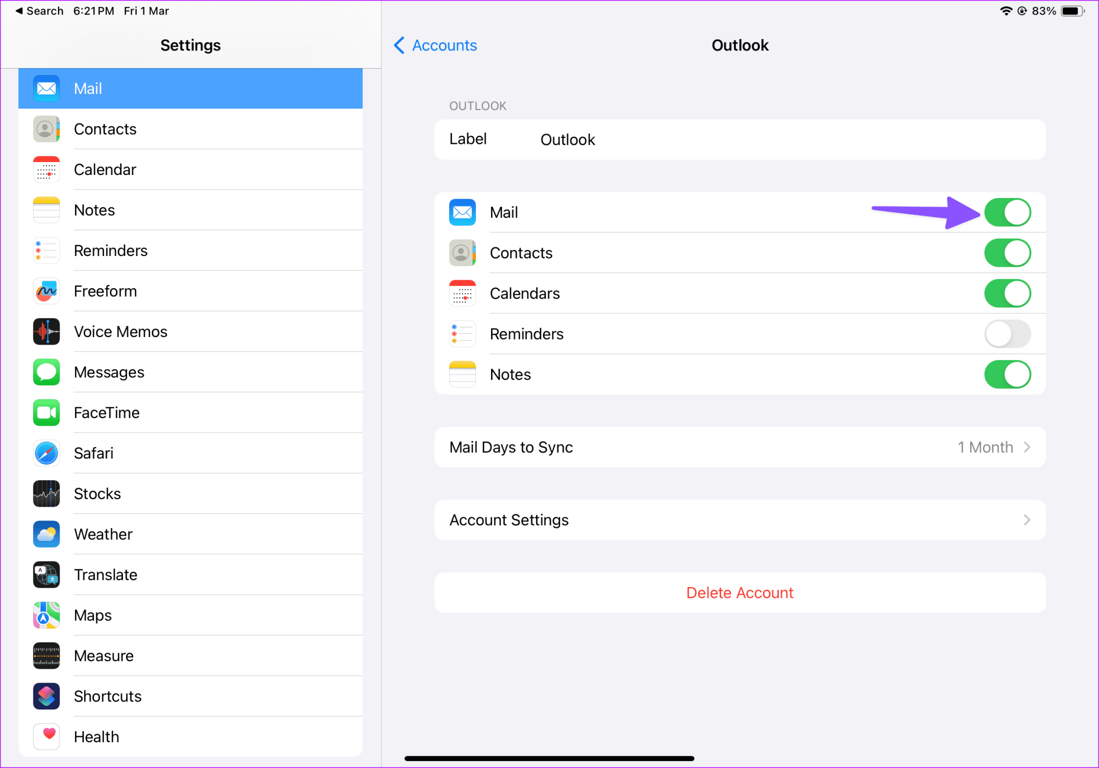
Task: Open Voice Memos settings via its icon
Action: [46, 332]
